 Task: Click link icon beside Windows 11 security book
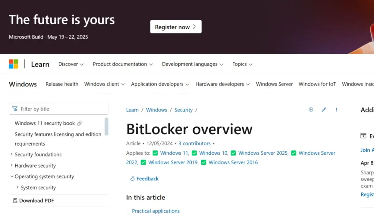pos(80,123)
